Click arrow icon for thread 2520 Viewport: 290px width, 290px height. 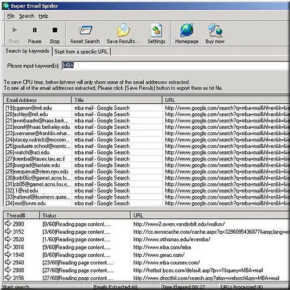click(x=8, y=239)
